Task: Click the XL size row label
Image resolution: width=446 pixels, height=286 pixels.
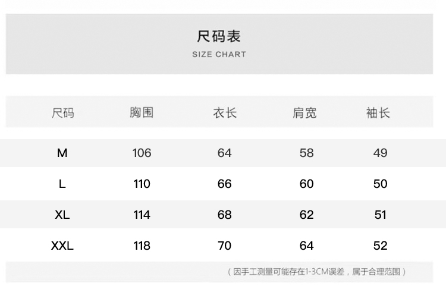Action: [x=62, y=215]
